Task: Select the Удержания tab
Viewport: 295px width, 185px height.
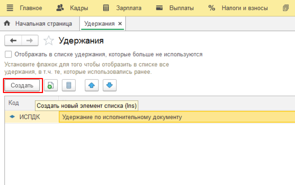Action: 99,24
